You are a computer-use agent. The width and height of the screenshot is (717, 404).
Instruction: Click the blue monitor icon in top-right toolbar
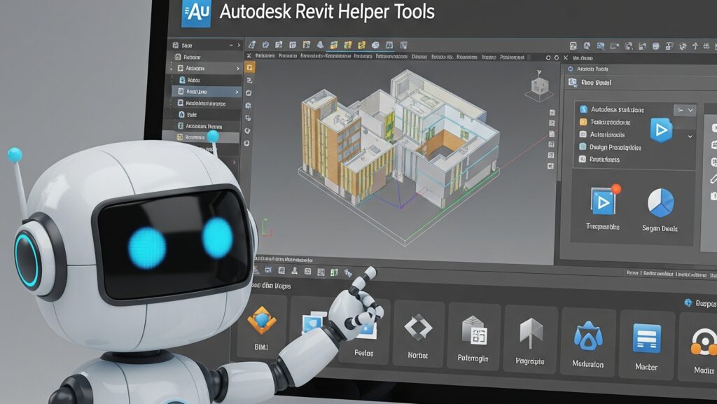[601, 46]
